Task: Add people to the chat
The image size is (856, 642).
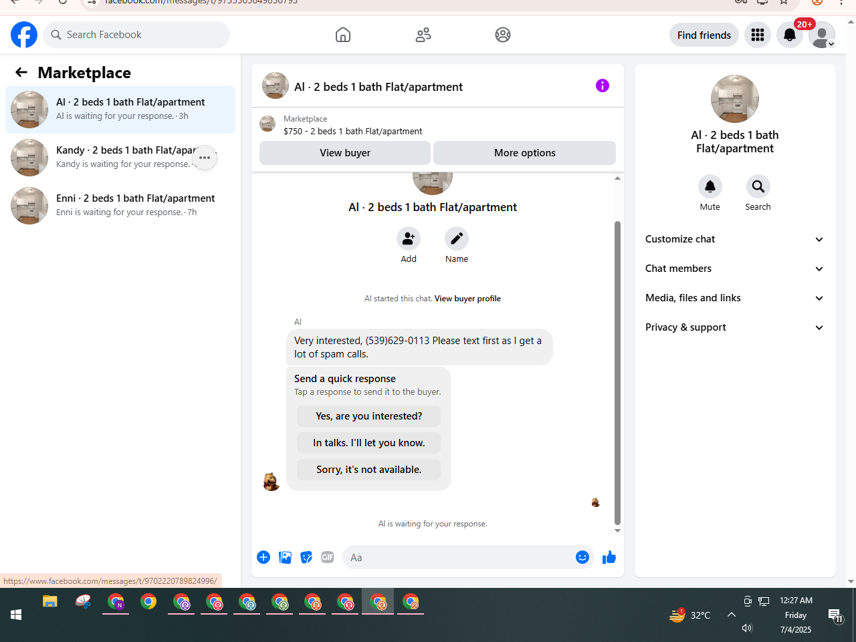Action: (x=409, y=238)
